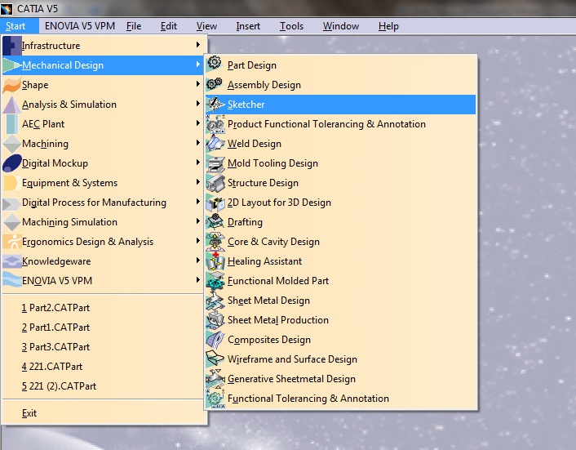576x450 pixels.
Task: Click the Functional Molded Part icon
Action: [215, 280]
